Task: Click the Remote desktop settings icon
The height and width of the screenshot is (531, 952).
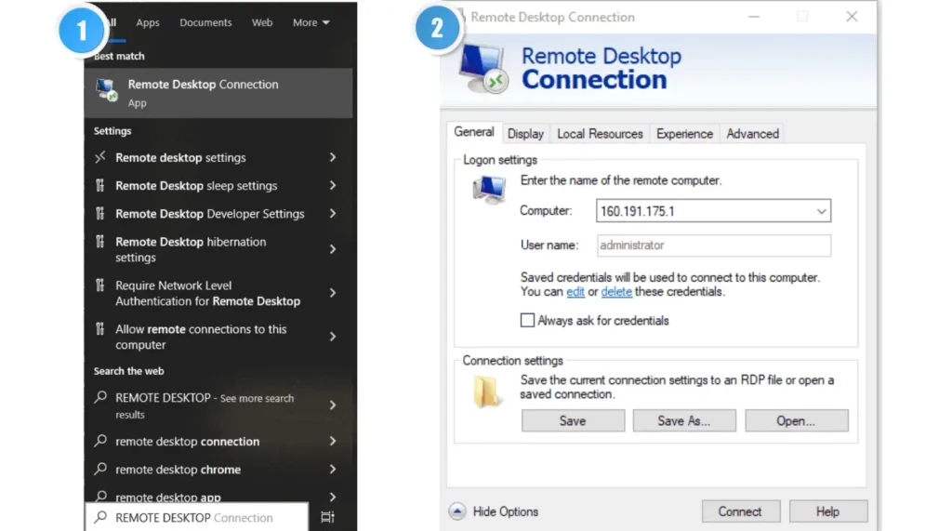Action: 100,157
